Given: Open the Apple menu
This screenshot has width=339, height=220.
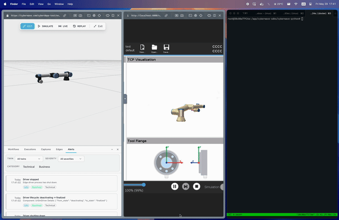Looking at the screenshot, I should coord(5,4).
